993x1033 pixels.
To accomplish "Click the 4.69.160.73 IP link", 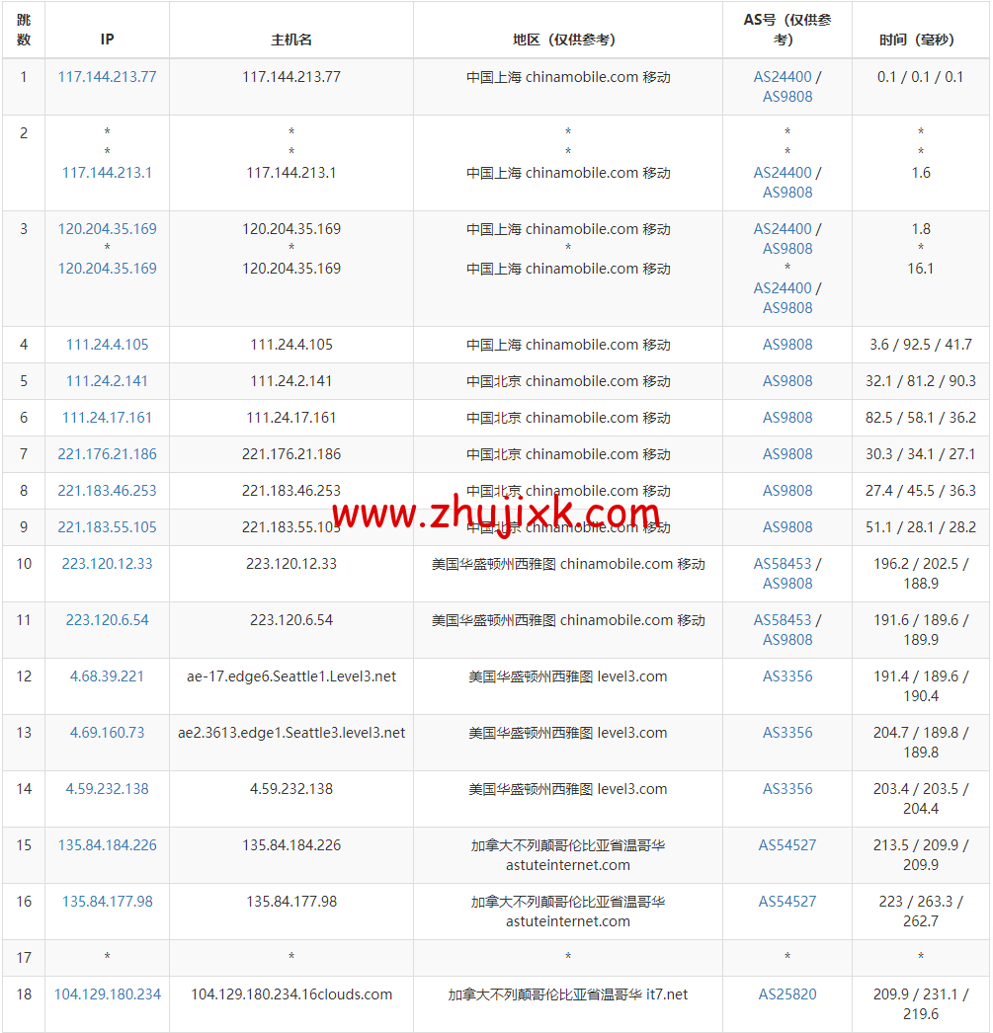I will tap(107, 733).
